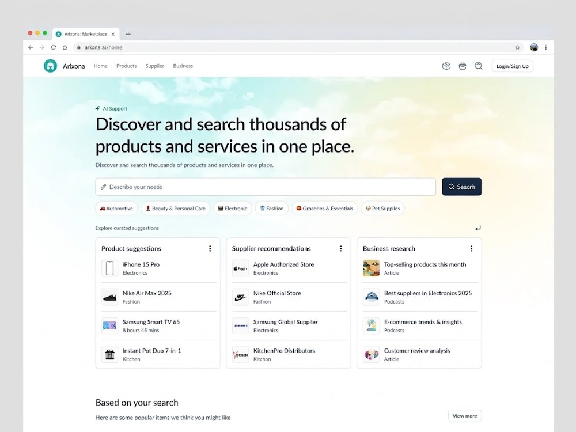Open the Instant Pot Duo 7-in-1 title
576x432 pixels.
click(x=151, y=351)
